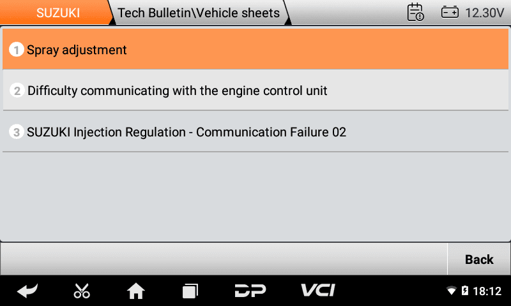This screenshot has width=511, height=306.
Task: Open the recent apps overview icon
Action: tap(190, 291)
